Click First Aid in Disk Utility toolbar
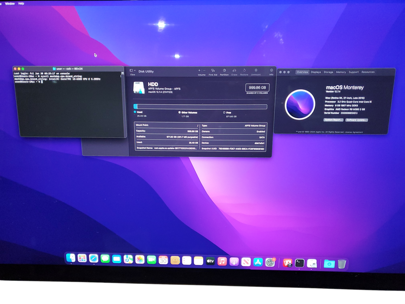 pos(213,72)
